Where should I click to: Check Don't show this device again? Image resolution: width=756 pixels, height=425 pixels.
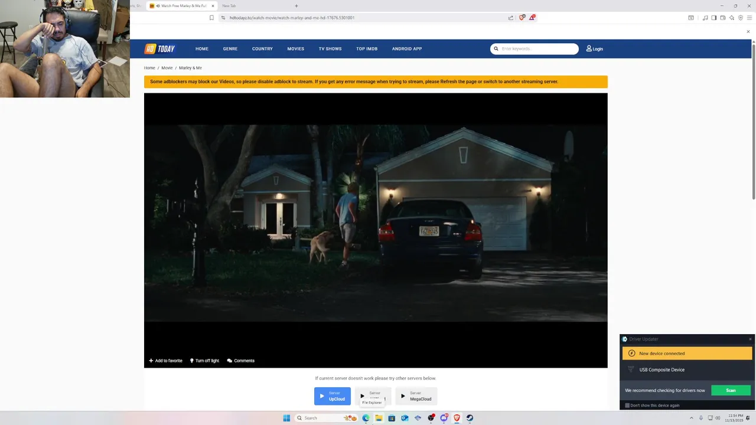(x=627, y=406)
